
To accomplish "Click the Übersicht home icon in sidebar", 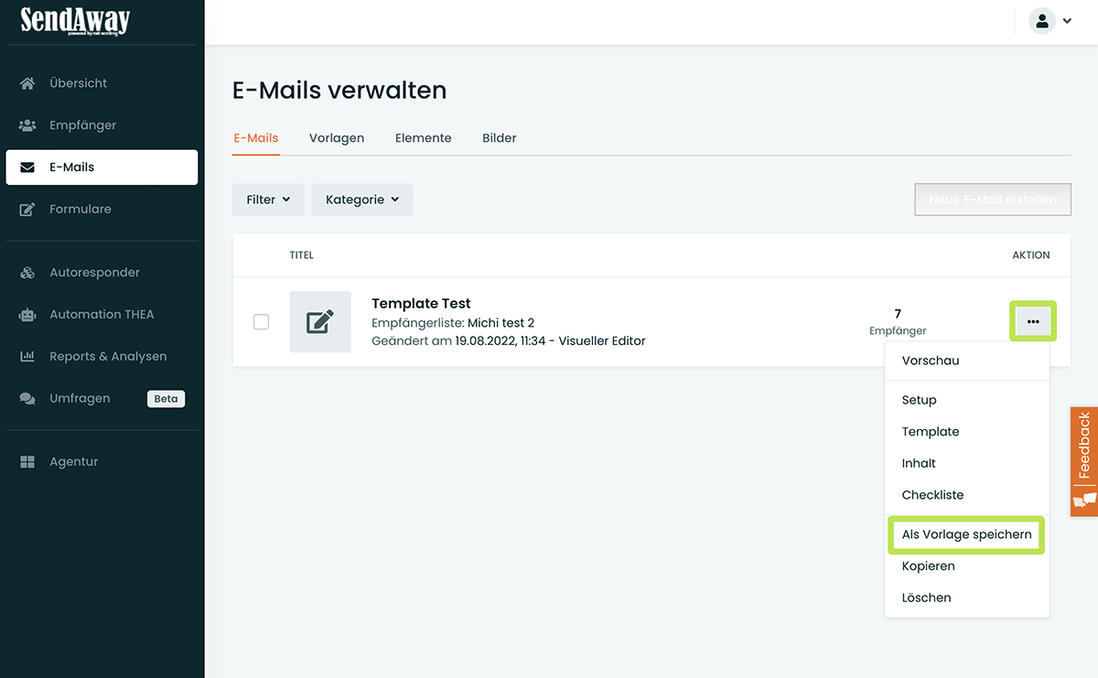I will [x=27, y=83].
